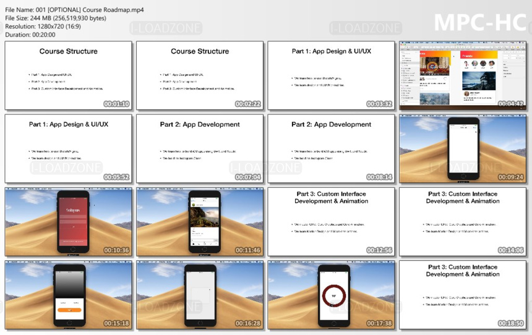Select the red Instagram login thumbnail at 00:10:36
Screen dimensions: 532x335
(68, 222)
